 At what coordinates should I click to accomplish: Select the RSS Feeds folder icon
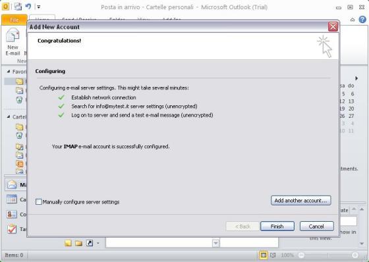coord(20,164)
